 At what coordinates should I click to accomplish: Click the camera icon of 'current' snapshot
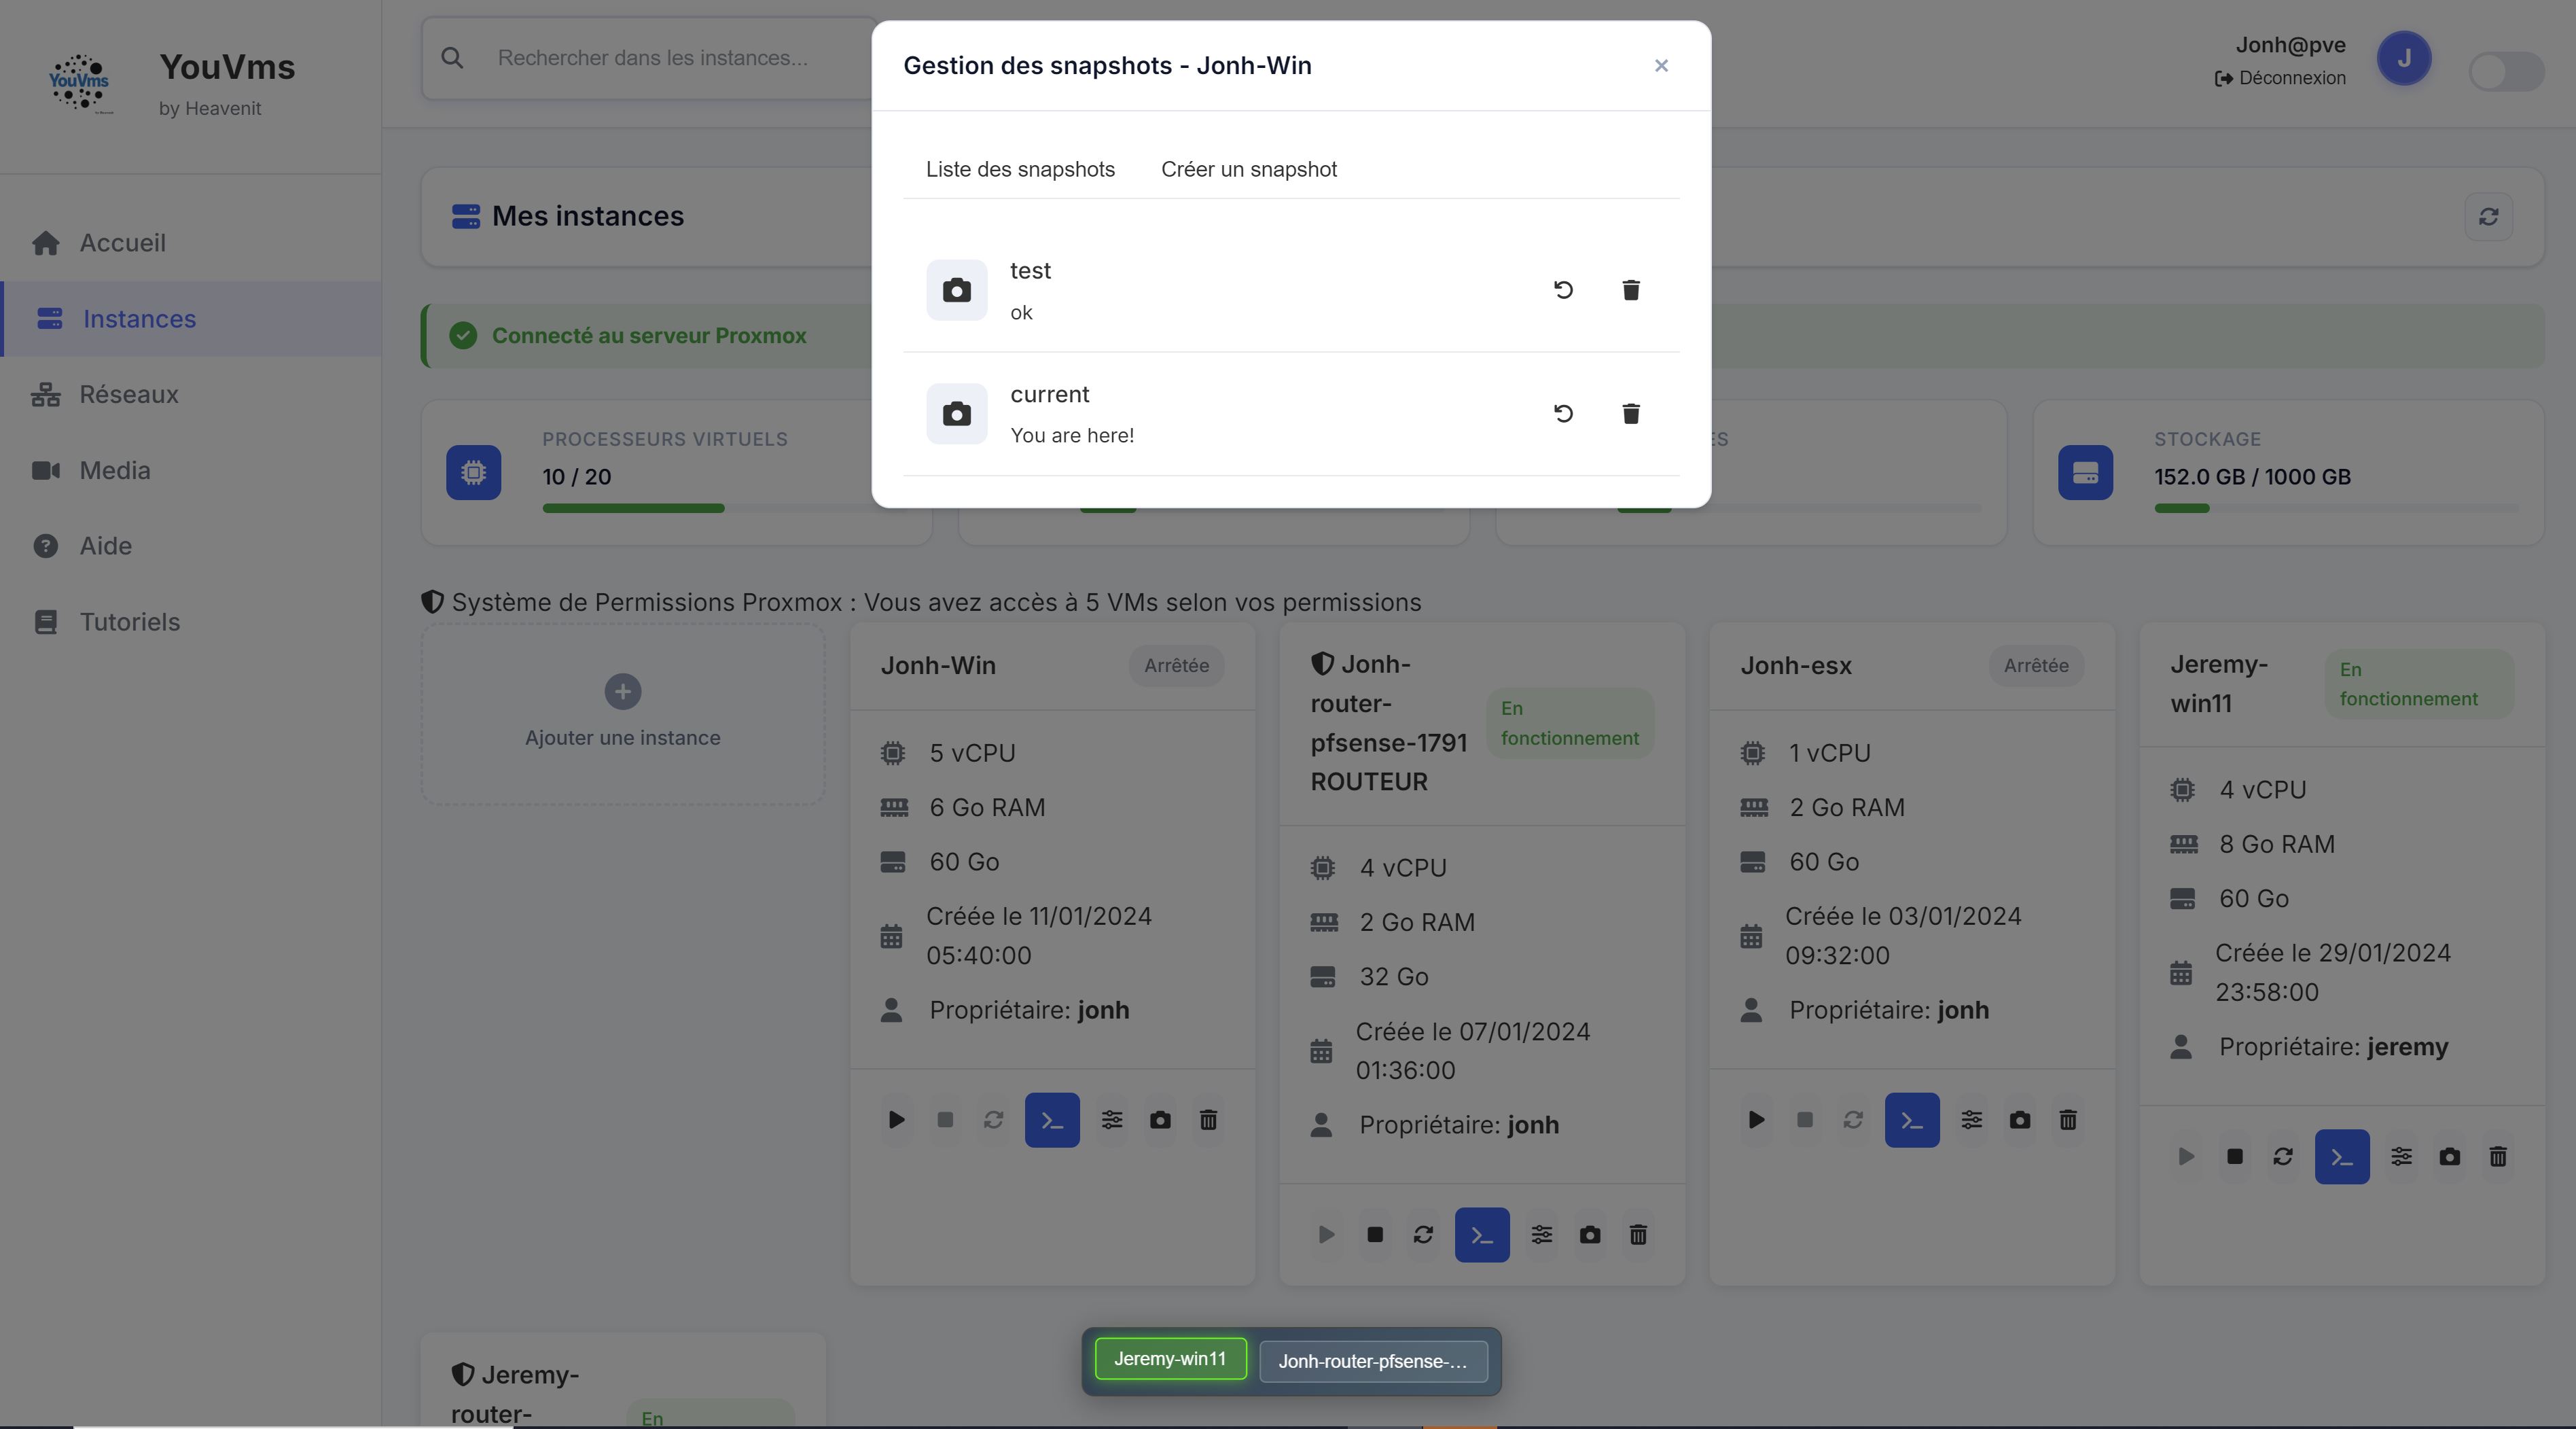point(957,413)
